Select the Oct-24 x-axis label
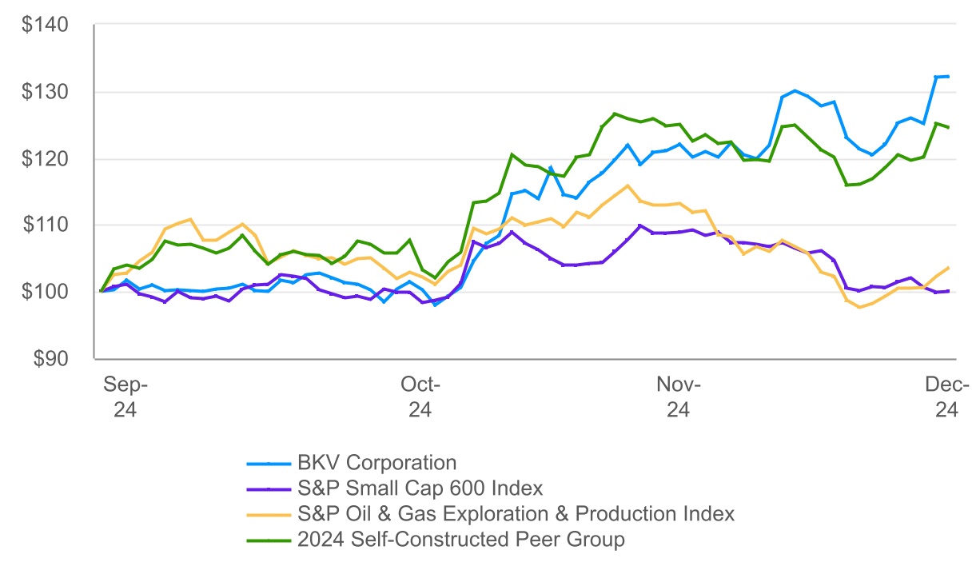 coord(420,397)
